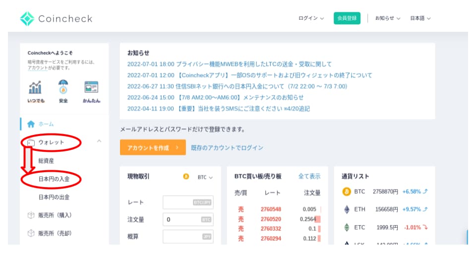Viewport: 476px width, 268px height.
Task: Click the -1.01% ETC change
Action: (x=412, y=227)
